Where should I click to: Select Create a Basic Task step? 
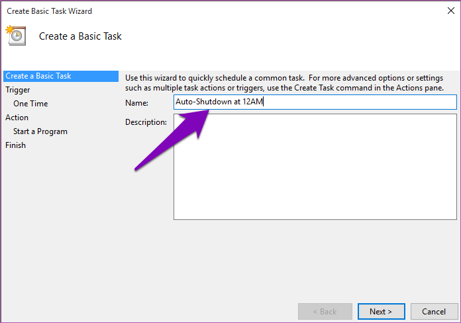[61, 76]
